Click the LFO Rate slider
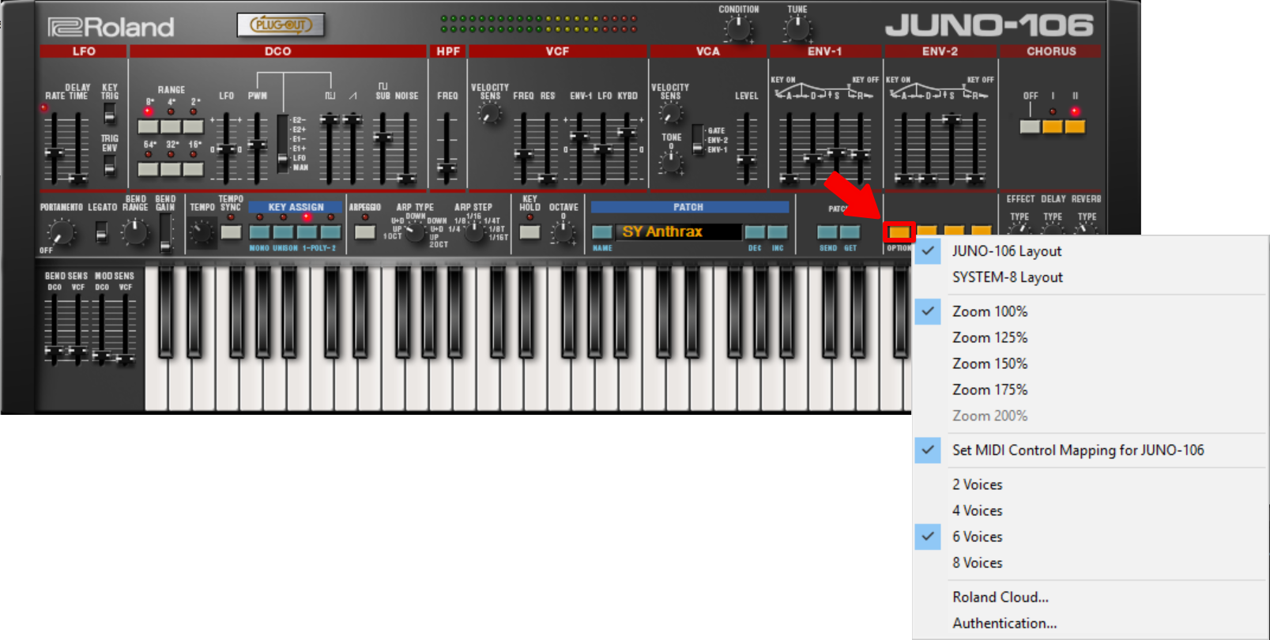The image size is (1270, 640). click(x=54, y=148)
